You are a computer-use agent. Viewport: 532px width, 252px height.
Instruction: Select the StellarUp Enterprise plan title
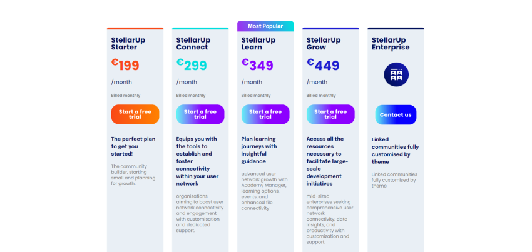click(x=391, y=43)
